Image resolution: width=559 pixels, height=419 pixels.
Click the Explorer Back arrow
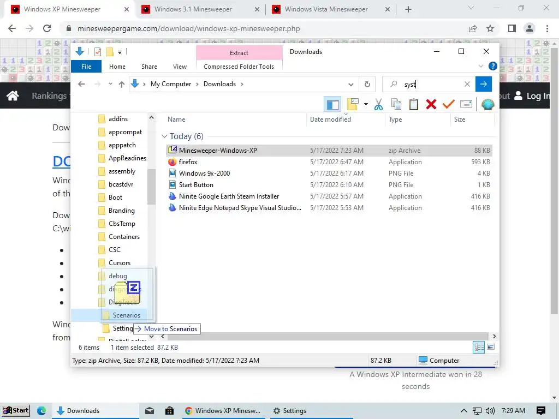[81, 84]
